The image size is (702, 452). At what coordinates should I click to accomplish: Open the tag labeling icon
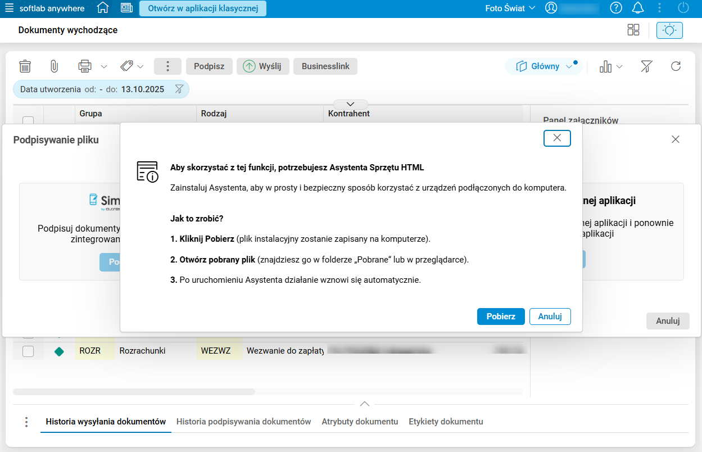click(x=127, y=66)
